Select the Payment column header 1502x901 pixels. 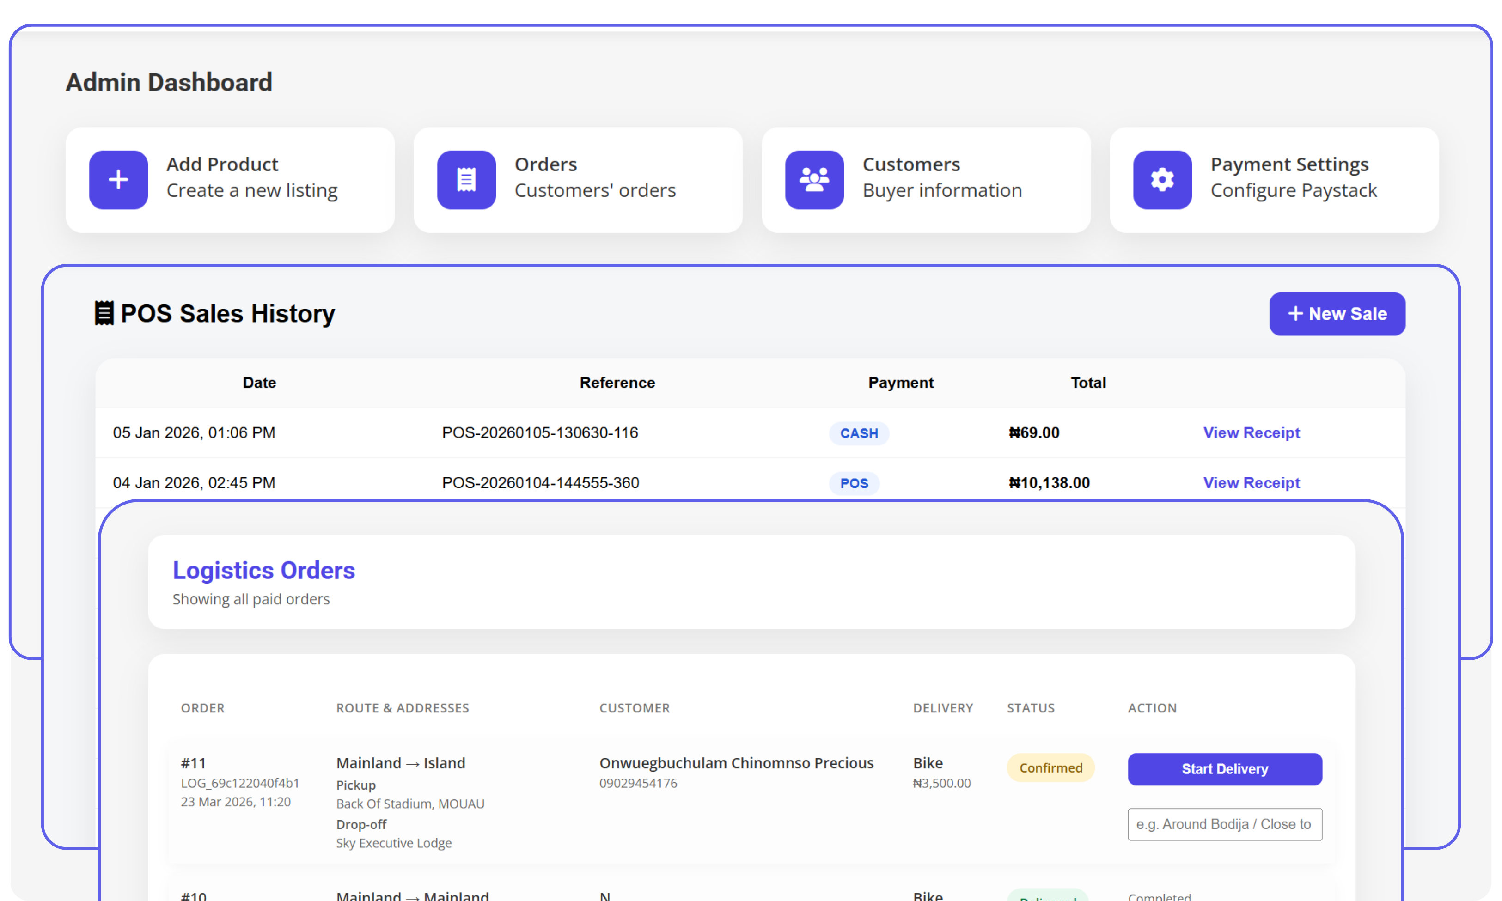900,383
